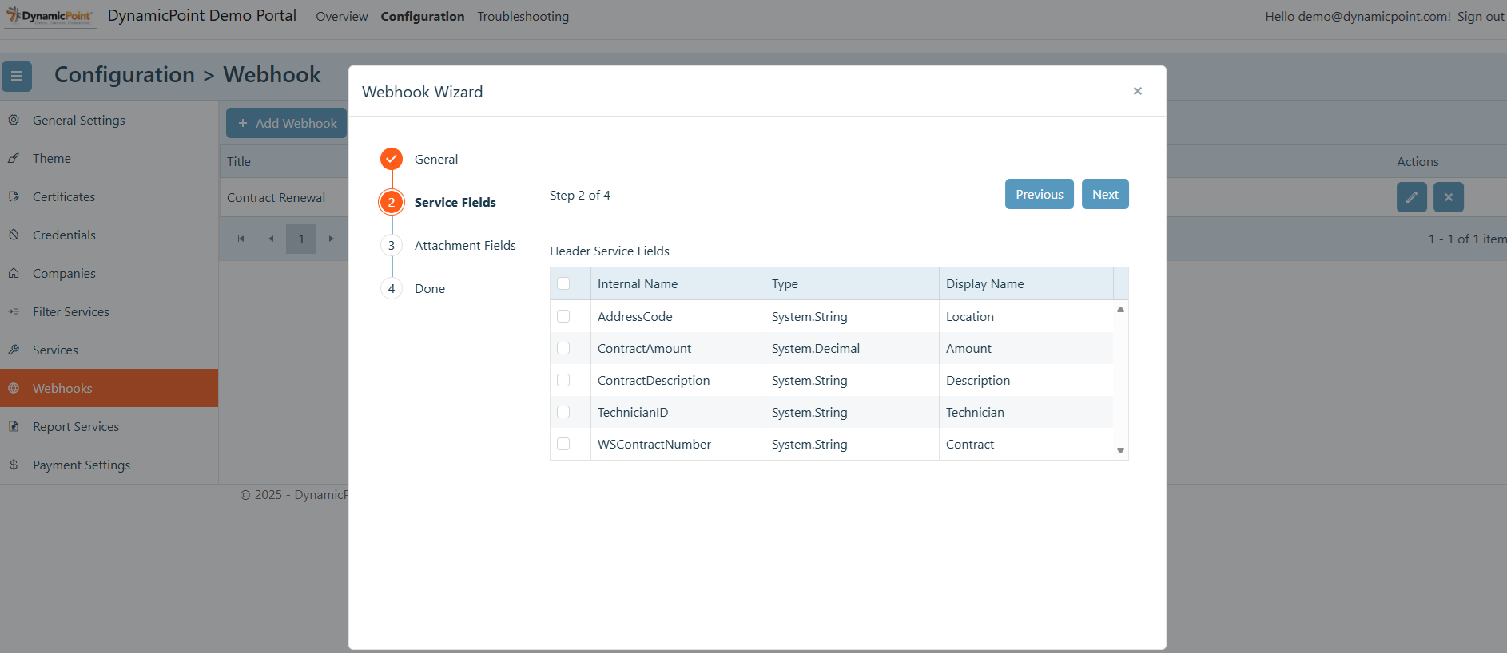Click the Companies home icon
Viewport: 1507px width, 653px height.
(x=14, y=273)
